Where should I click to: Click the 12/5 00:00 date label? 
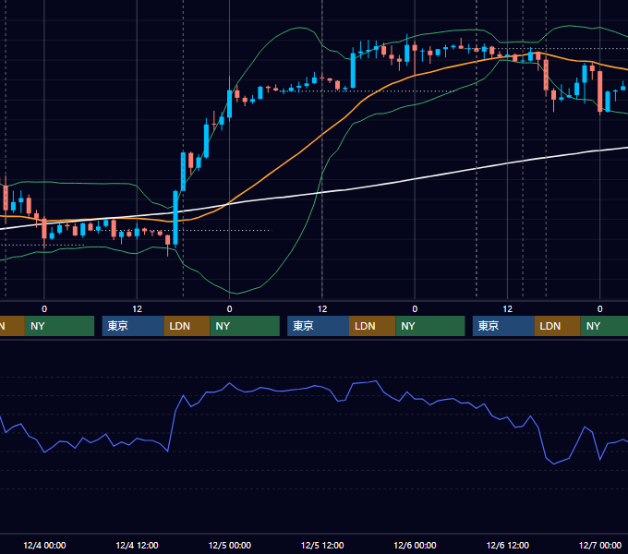(x=229, y=545)
